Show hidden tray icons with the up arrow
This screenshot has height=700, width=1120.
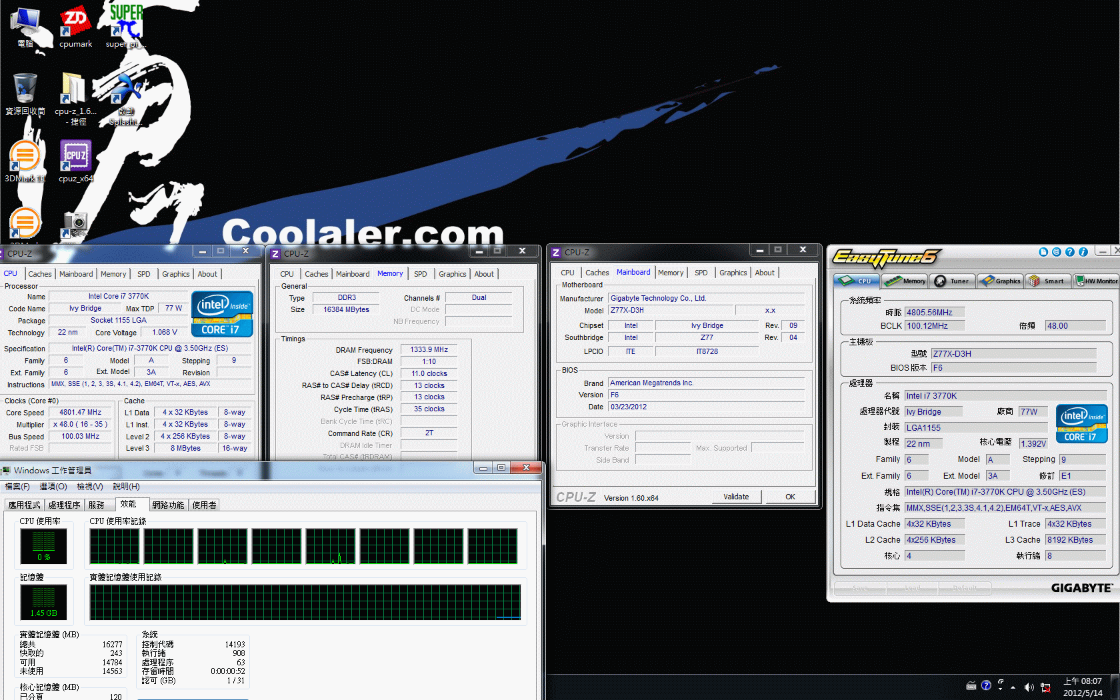[1013, 687]
